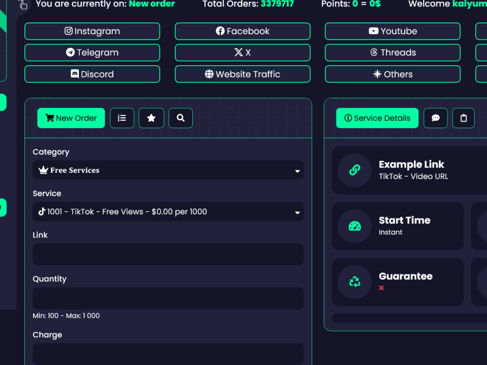Focus the Quantity input field
This screenshot has height=365, width=487.
(x=169, y=298)
